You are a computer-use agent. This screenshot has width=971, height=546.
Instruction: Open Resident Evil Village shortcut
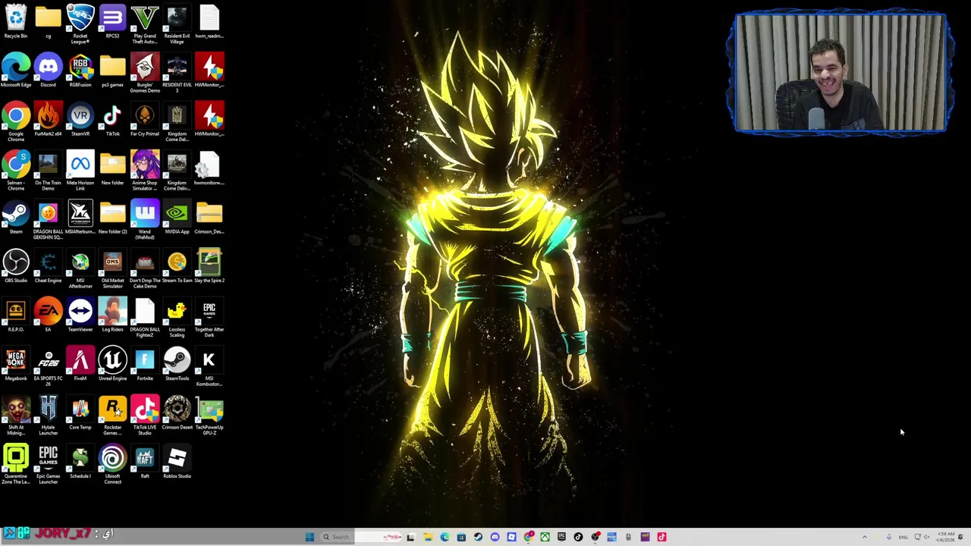tap(177, 24)
